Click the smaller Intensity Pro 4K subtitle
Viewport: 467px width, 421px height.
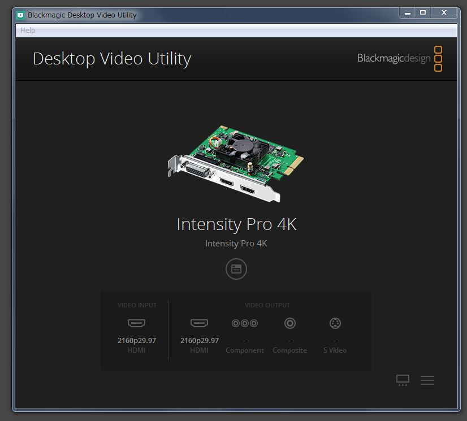tap(236, 244)
